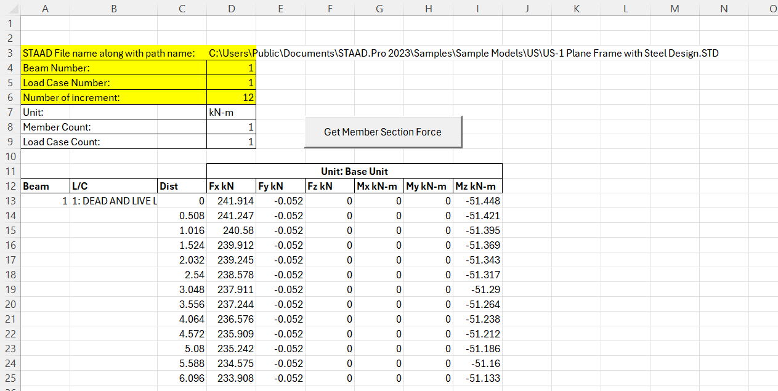Click the 'Beam Number:' label cell
The width and height of the screenshot is (778, 391).
click(x=114, y=68)
